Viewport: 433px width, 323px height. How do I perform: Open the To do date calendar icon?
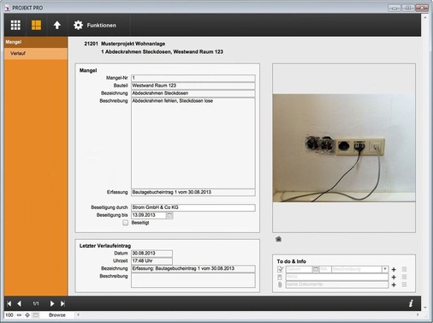pyautogui.click(x=316, y=269)
